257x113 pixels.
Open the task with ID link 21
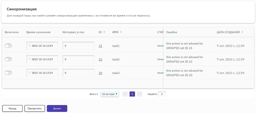[100, 46]
